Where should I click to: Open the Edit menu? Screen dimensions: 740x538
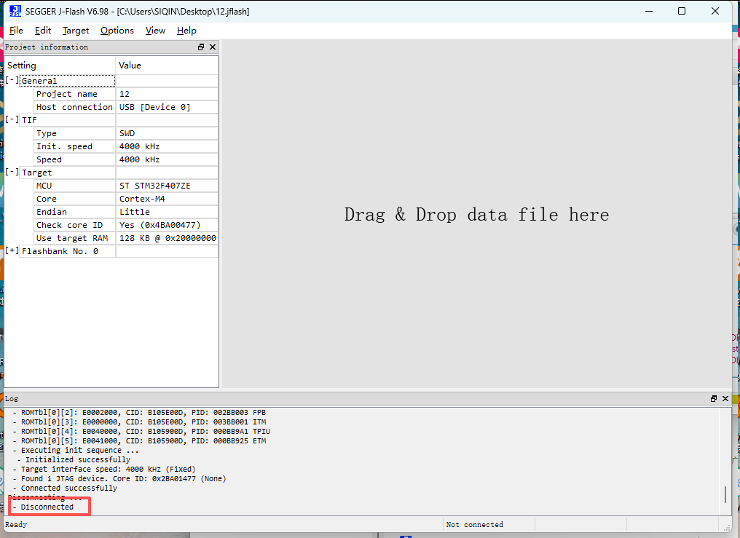click(x=42, y=31)
